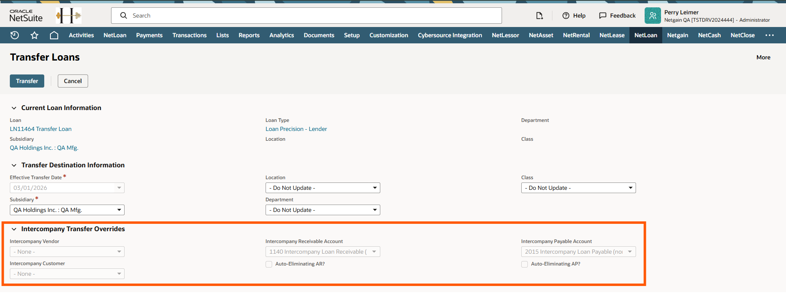Open the destination Location dropdown
This screenshot has width=786, height=295.
tap(323, 188)
